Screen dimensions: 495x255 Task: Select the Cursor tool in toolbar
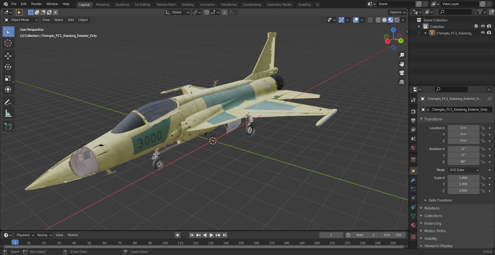pos(8,43)
